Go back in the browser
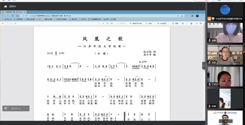This screenshot has height=125, width=245. (x=3, y=16)
